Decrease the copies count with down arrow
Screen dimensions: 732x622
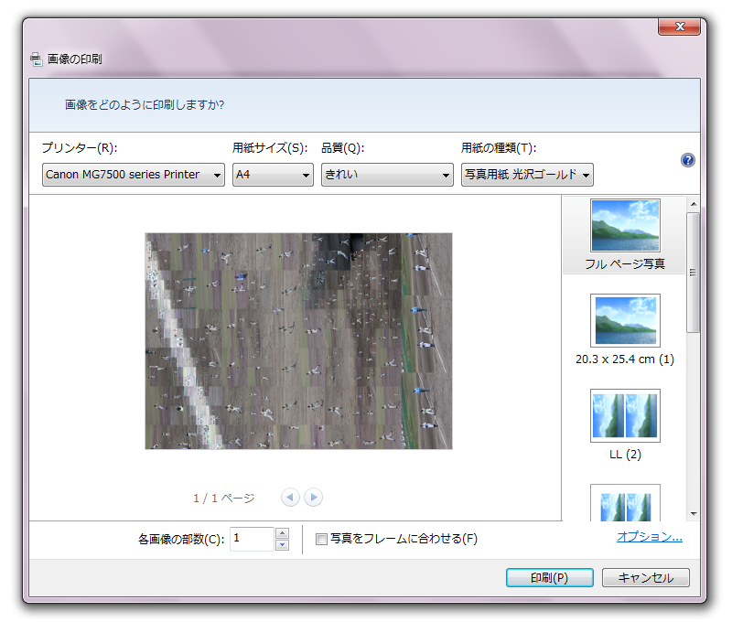pyautogui.click(x=282, y=545)
